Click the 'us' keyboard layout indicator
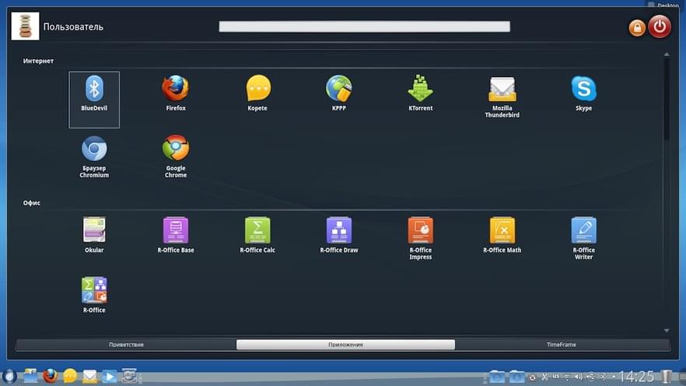 [555, 377]
